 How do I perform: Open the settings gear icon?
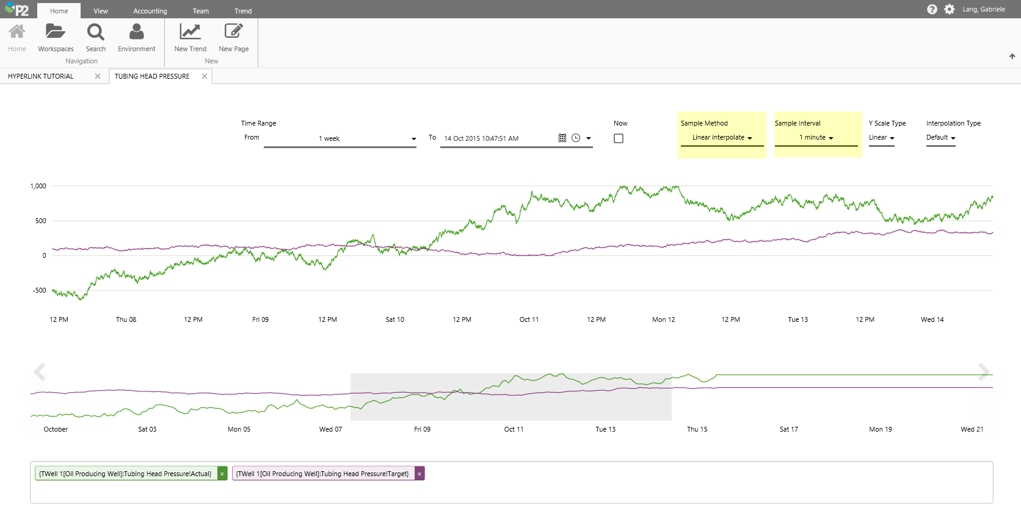coord(949,9)
